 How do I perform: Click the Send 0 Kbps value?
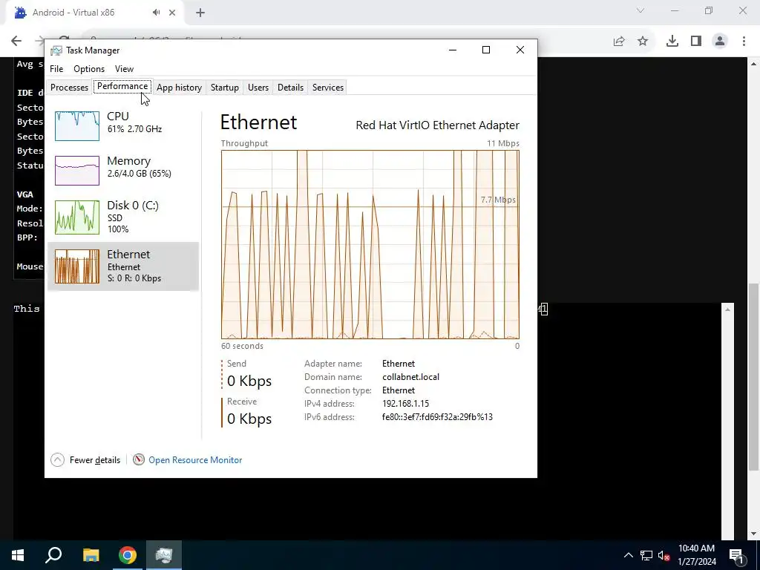point(249,381)
